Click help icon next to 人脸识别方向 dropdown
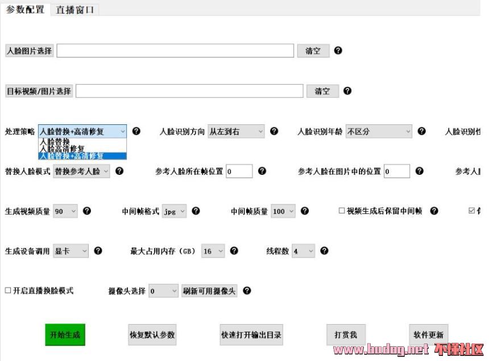 (x=273, y=131)
